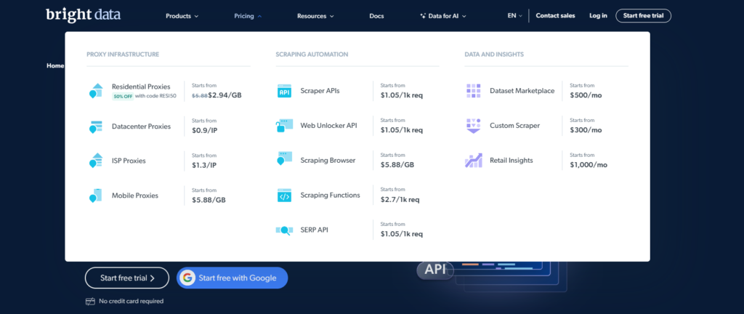Image resolution: width=744 pixels, height=314 pixels.
Task: Click the Bright Data logo
Action: point(84,15)
